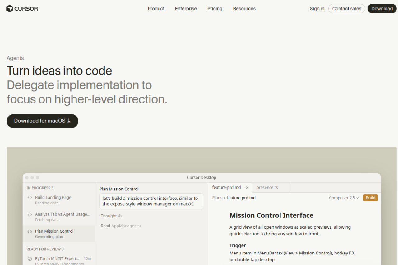Screen dimensions: 398x265
Task: Click the Download for macOS button
Action: click(x=42, y=121)
